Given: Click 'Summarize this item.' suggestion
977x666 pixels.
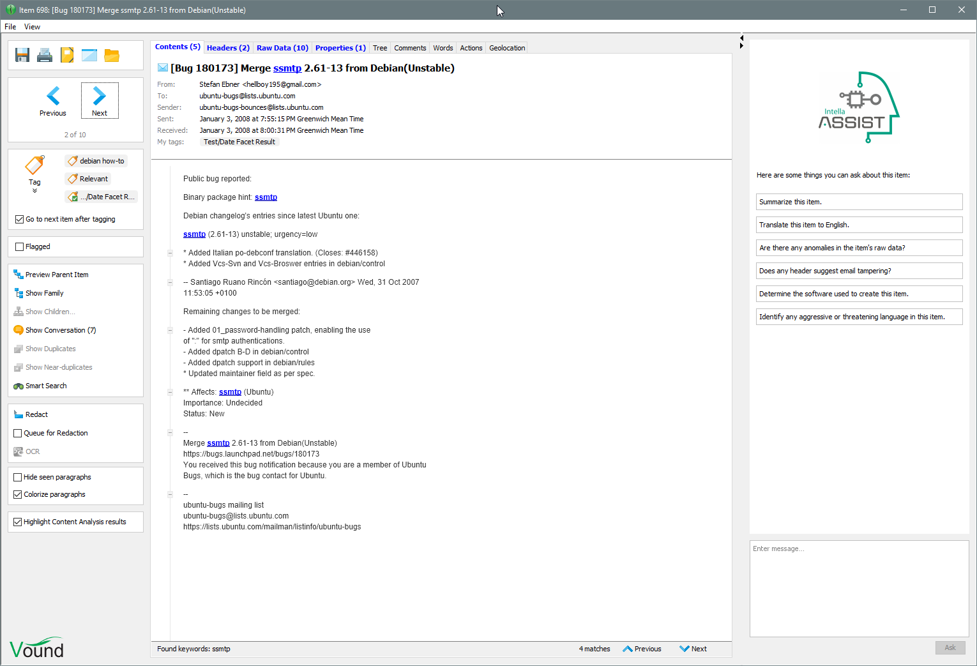Looking at the screenshot, I should pyautogui.click(x=859, y=202).
